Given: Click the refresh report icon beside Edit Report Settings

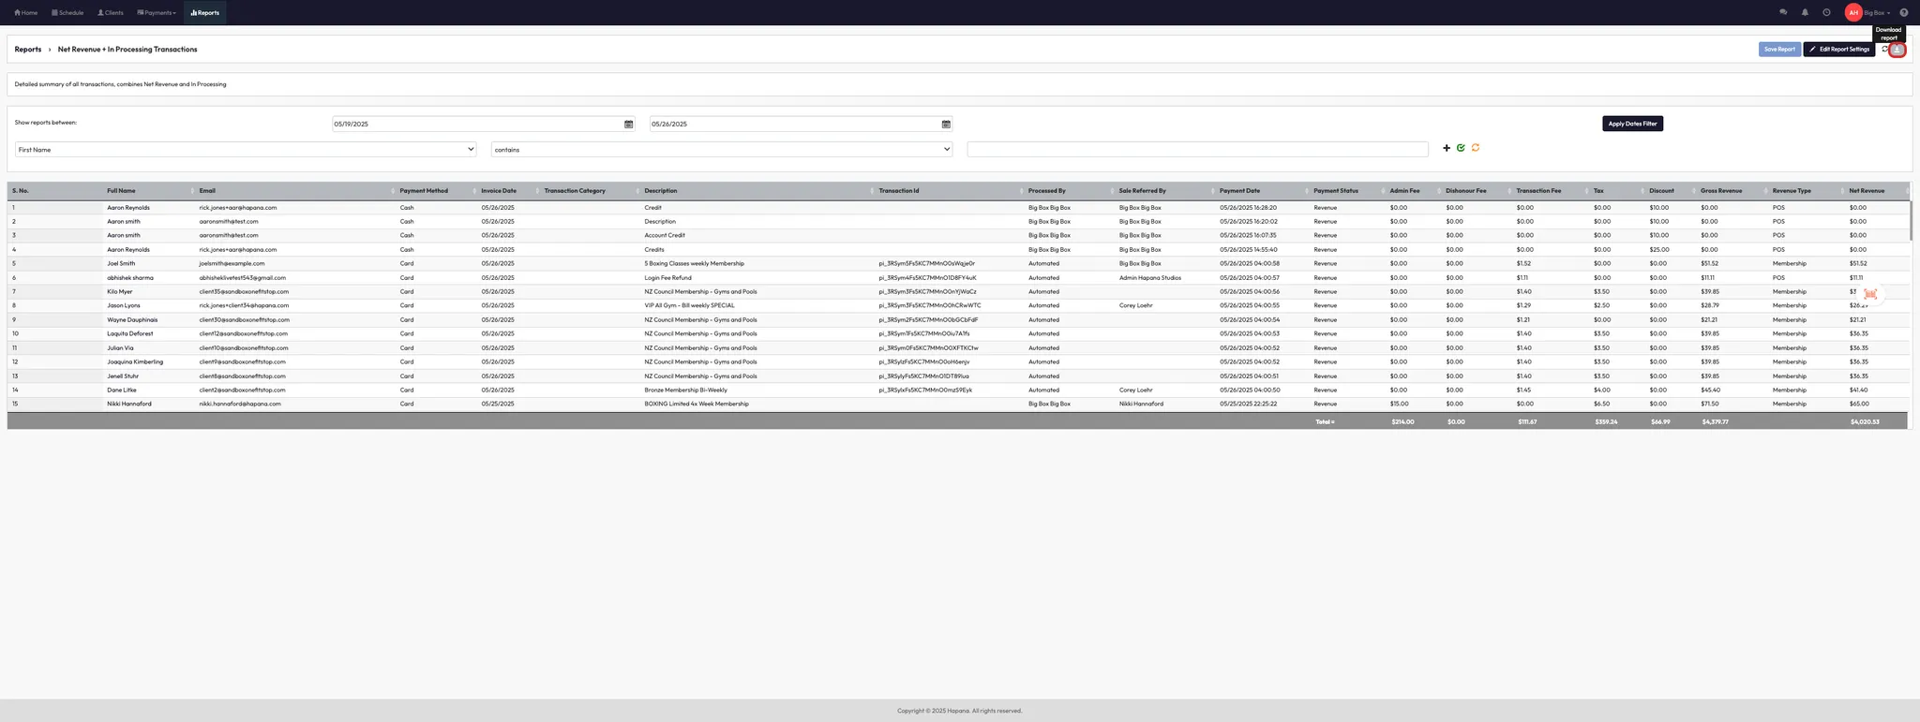Looking at the screenshot, I should 1884,50.
